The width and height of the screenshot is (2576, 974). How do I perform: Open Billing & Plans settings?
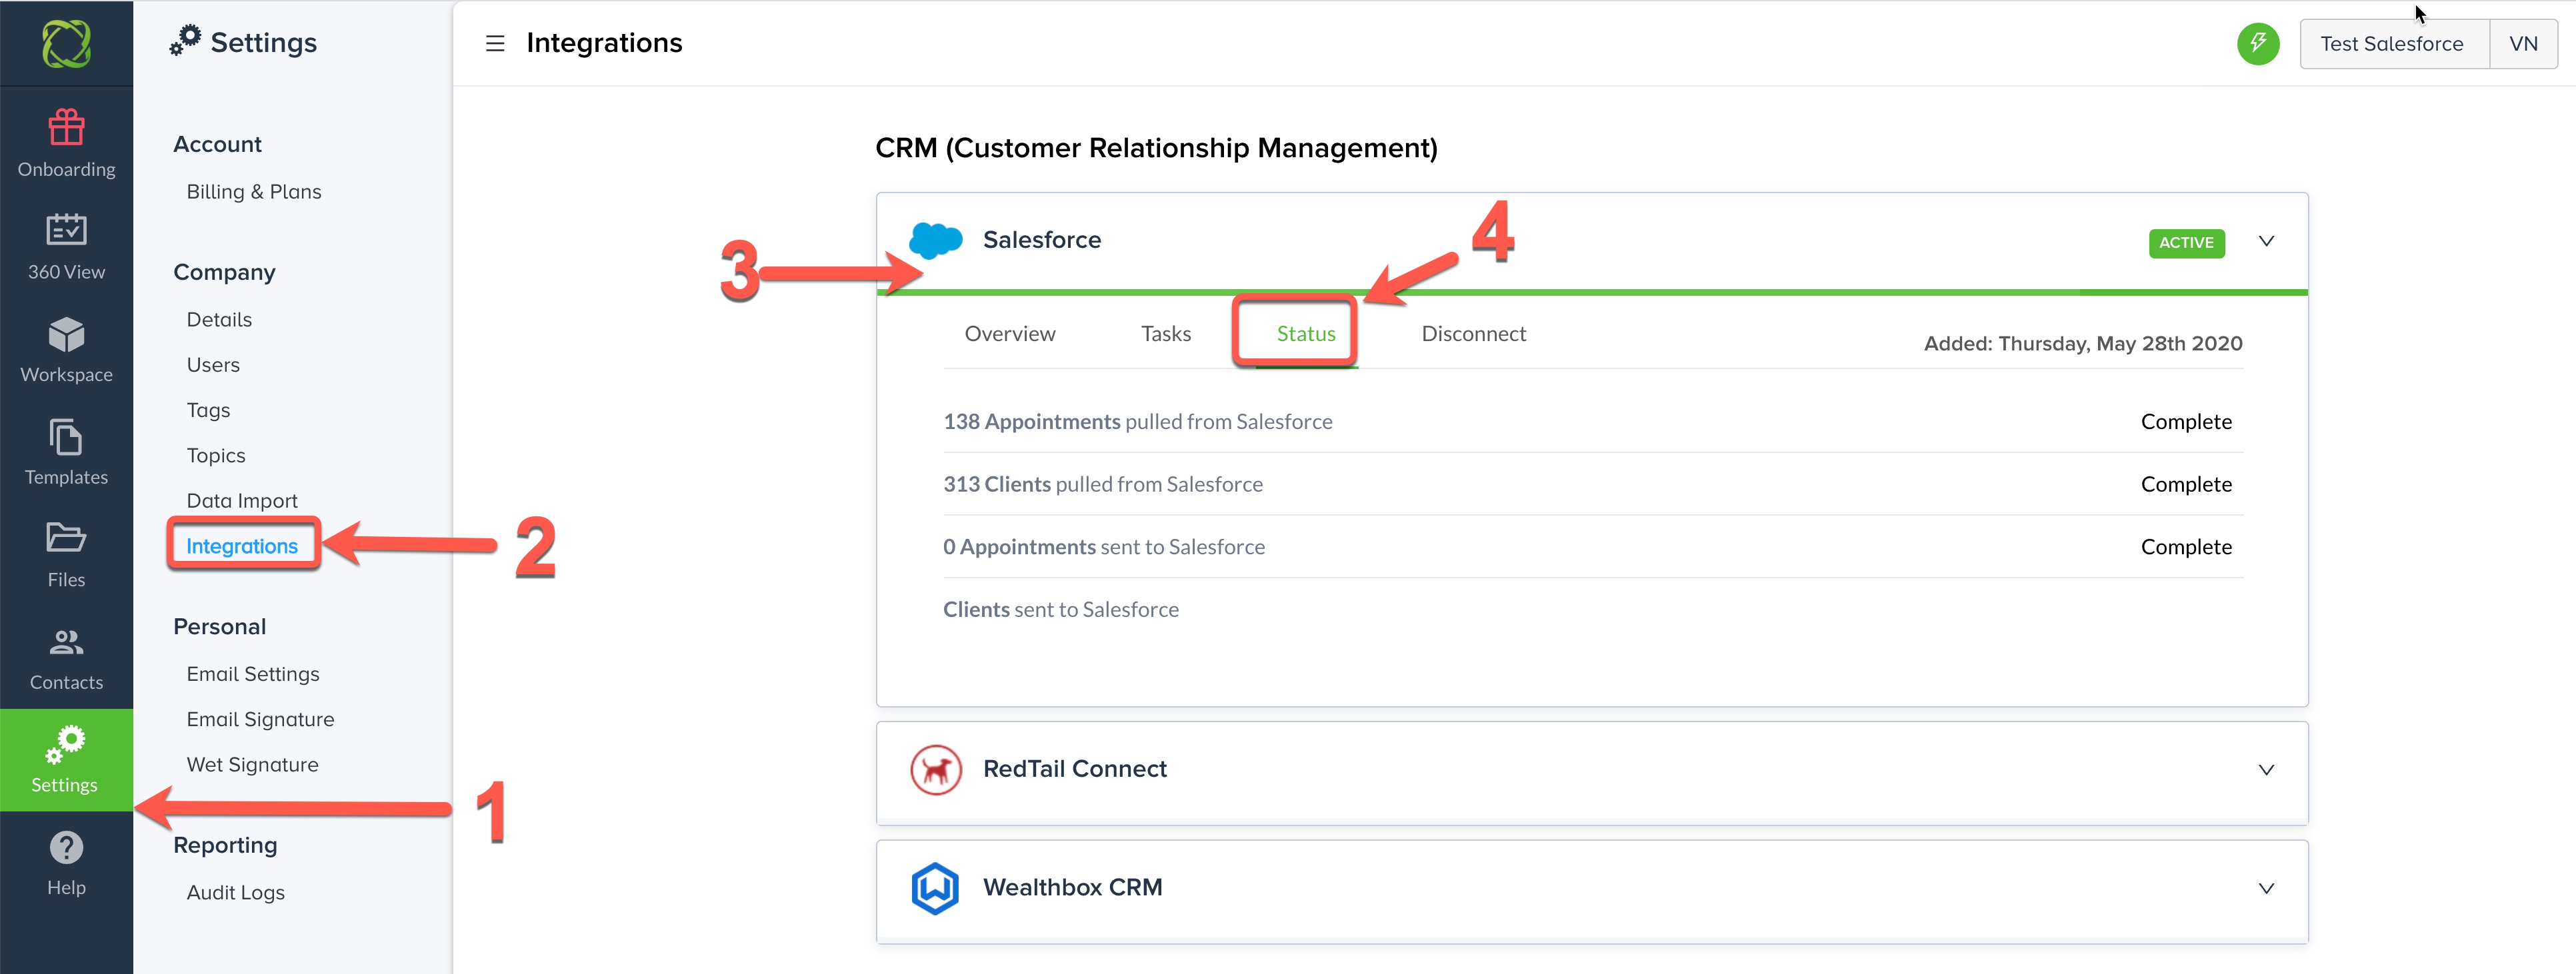tap(254, 192)
